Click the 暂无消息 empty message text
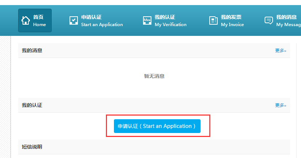The height and width of the screenshot is (158, 301). 154,76
